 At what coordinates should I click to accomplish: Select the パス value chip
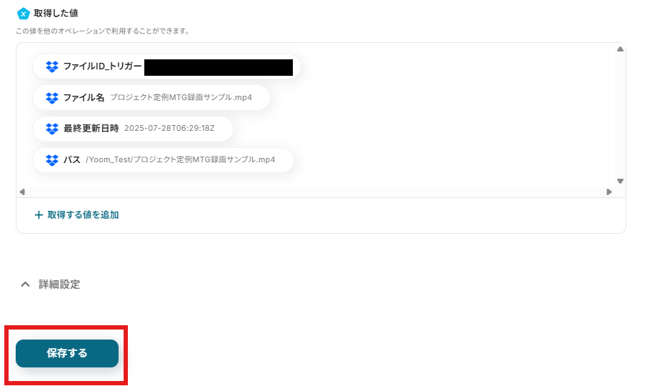pyautogui.click(x=163, y=159)
